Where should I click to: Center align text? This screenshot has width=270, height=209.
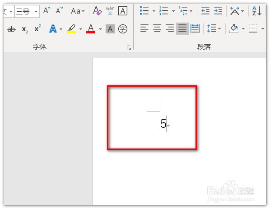tap(157, 28)
